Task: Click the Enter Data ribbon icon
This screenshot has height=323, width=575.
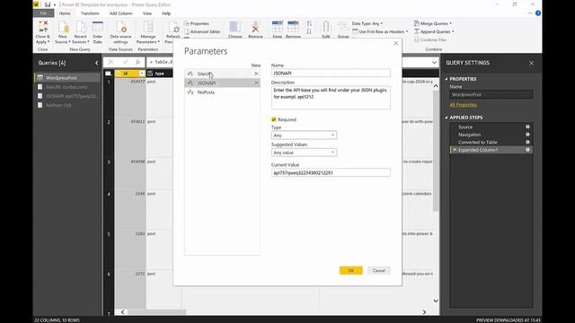Action: click(x=98, y=27)
